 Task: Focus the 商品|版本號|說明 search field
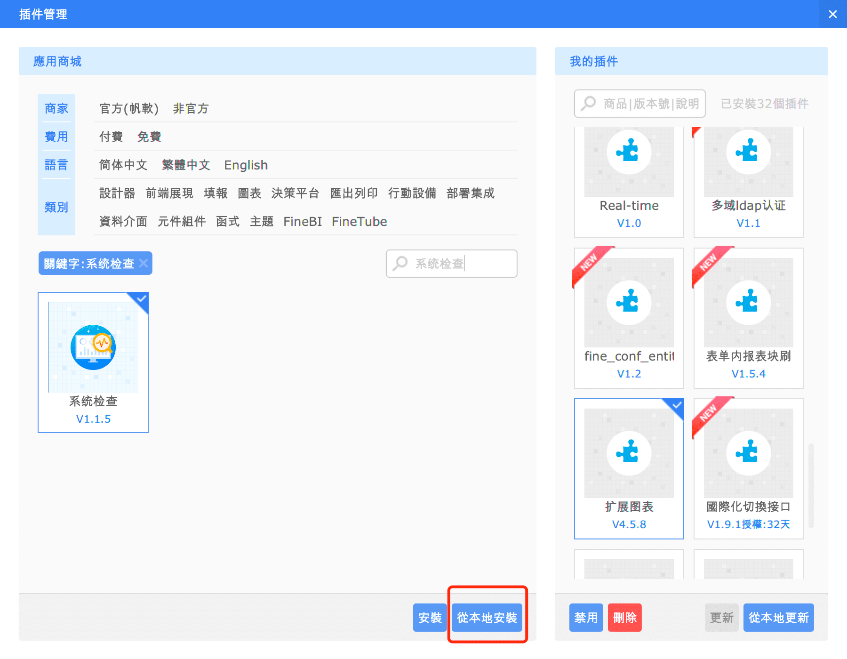pos(640,104)
